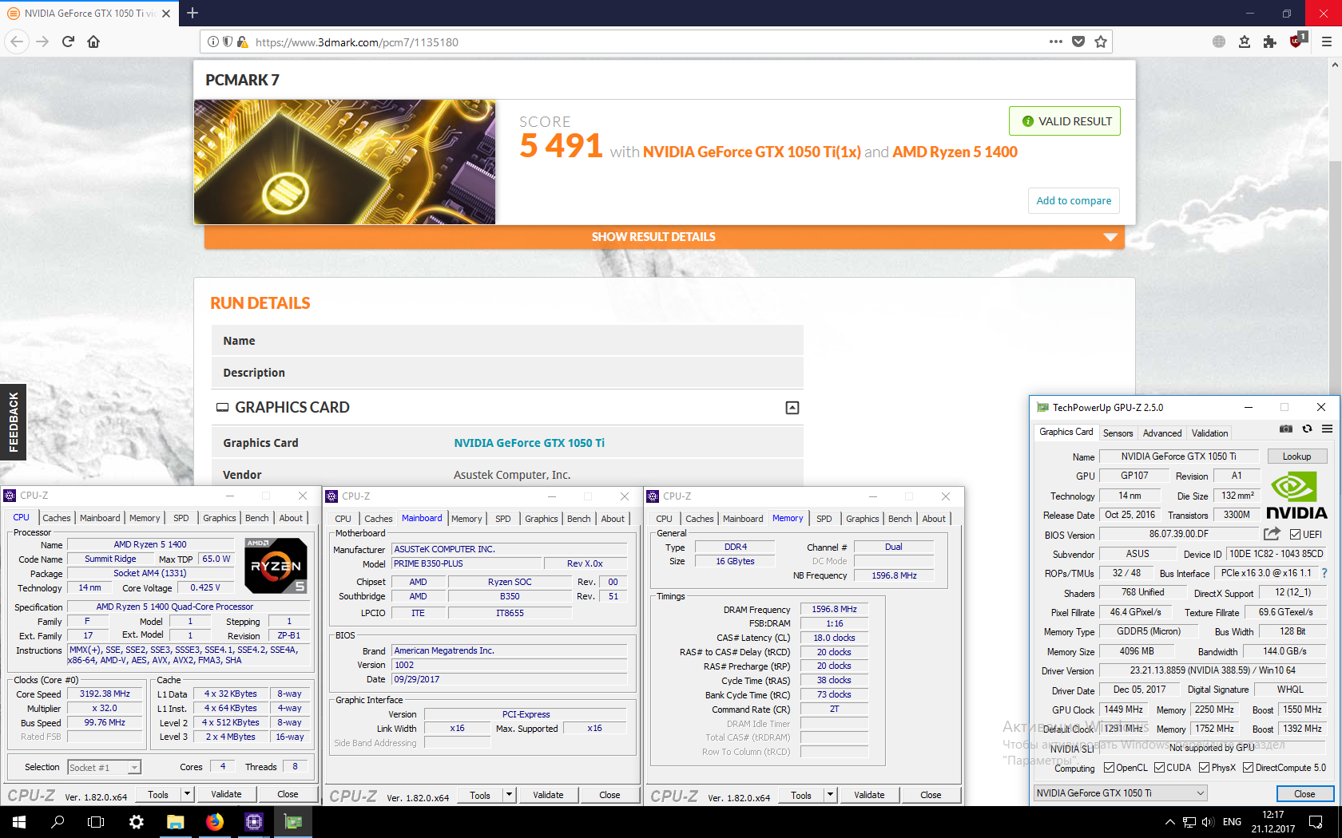1342x838 pixels.
Task: Switch to Firefox on the taskbar
Action: pyautogui.click(x=214, y=821)
